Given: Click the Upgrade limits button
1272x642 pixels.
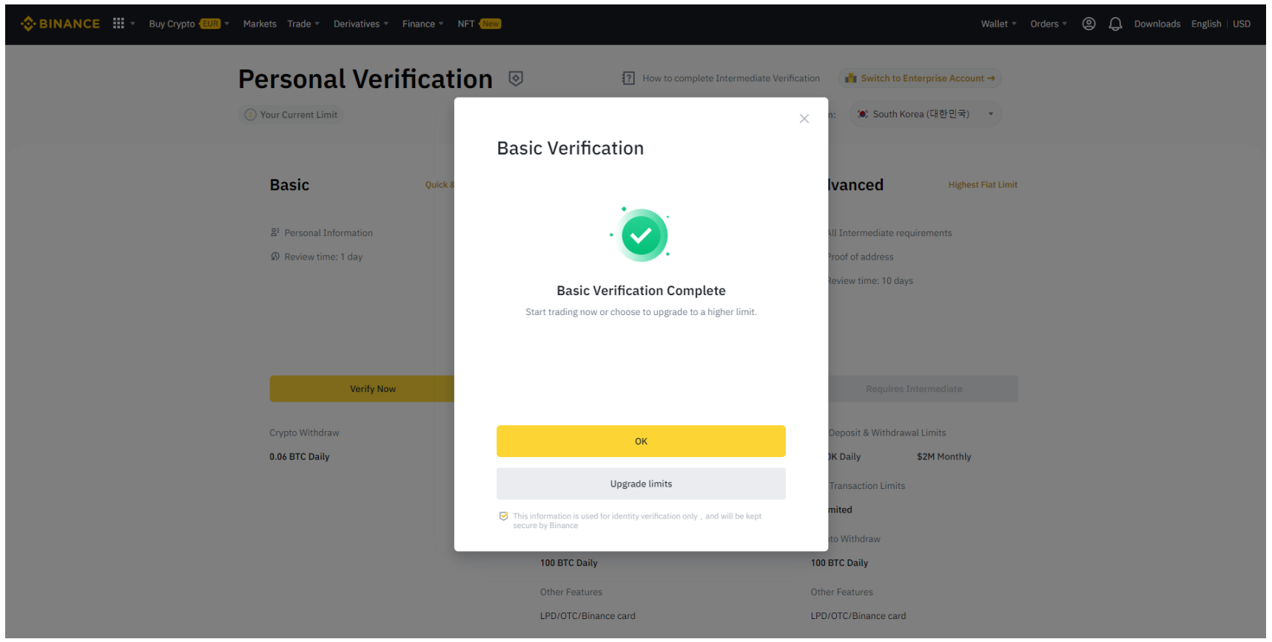Looking at the screenshot, I should [641, 484].
